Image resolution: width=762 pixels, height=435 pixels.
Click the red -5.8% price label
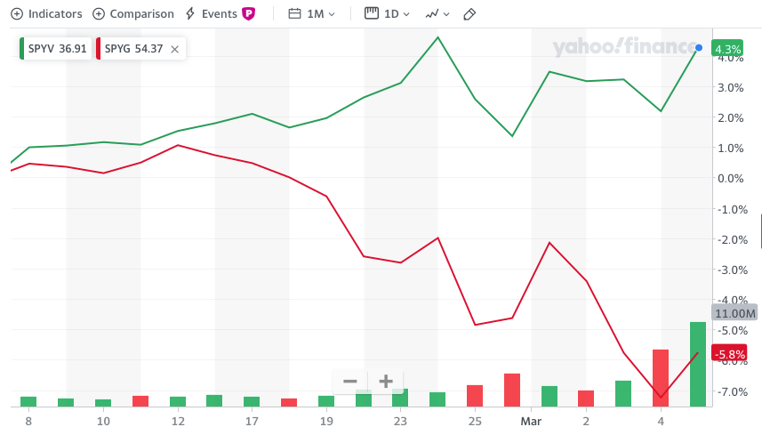coord(729,353)
